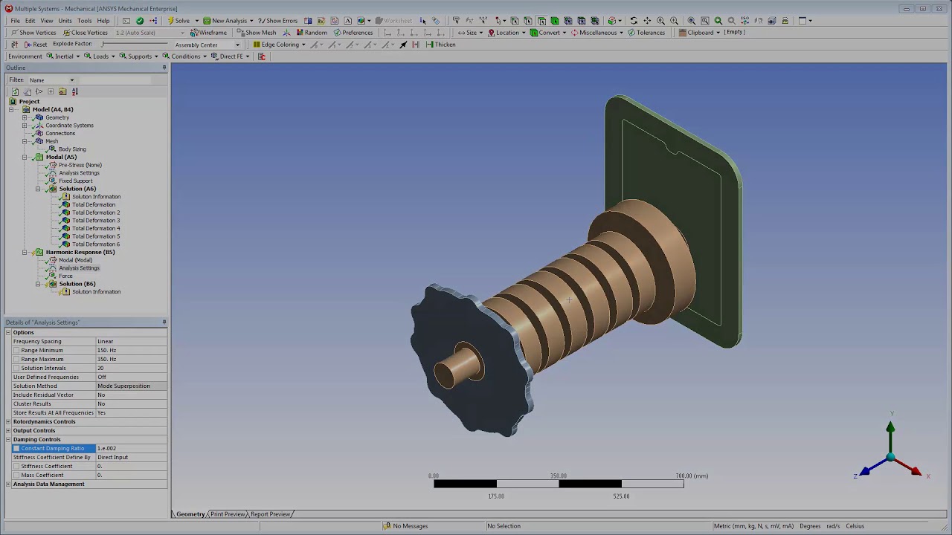Viewport: 952px width, 535px height.
Task: Toggle the Range Maximum parameter checkbox
Action: (16, 360)
